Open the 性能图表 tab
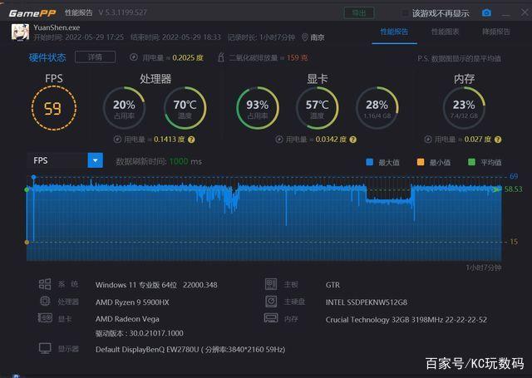The image size is (532, 378). click(446, 32)
